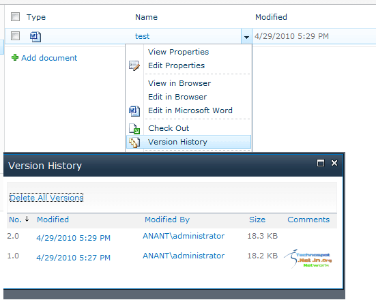Sort versions by the No. column arrow
Image resolution: width=376 pixels, height=300 pixels.
pos(27,219)
